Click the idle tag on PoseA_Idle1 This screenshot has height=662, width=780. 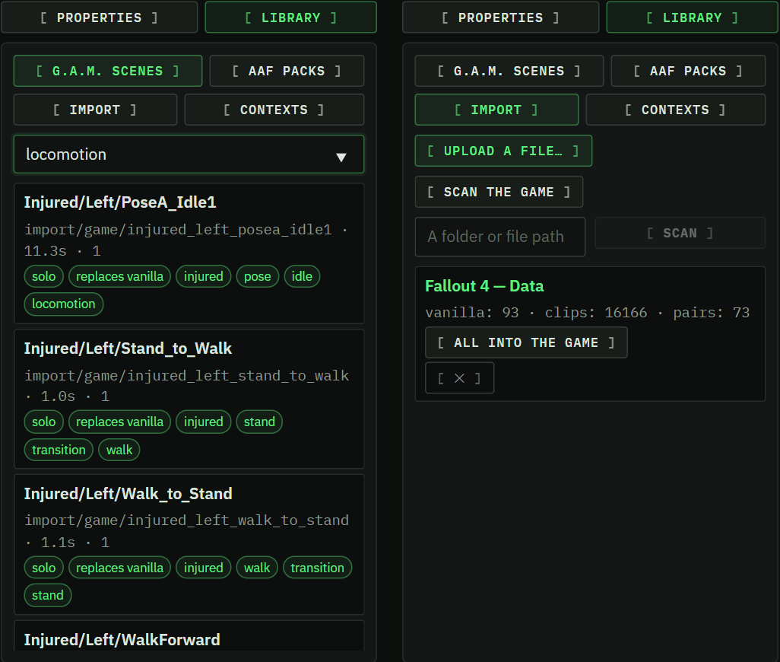click(x=302, y=276)
